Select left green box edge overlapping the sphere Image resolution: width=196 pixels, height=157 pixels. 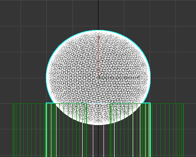point(87,113)
